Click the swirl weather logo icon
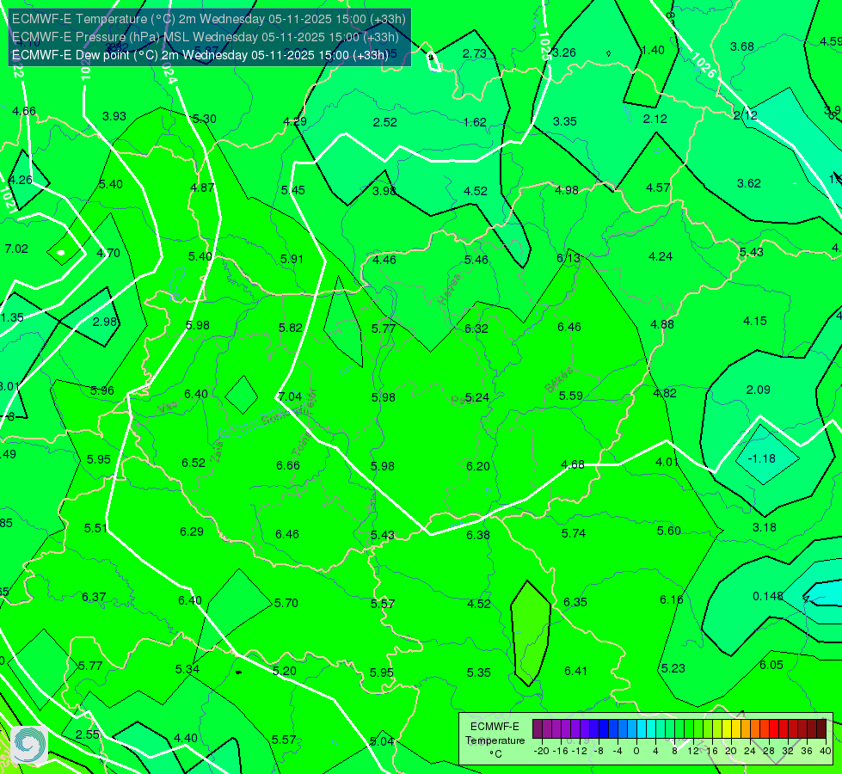 pyautogui.click(x=29, y=745)
